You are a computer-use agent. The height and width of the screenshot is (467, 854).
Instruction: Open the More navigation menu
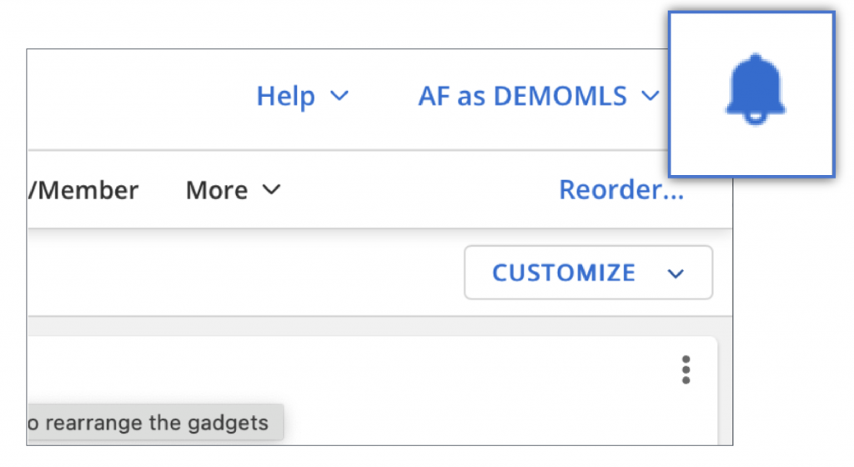(234, 190)
